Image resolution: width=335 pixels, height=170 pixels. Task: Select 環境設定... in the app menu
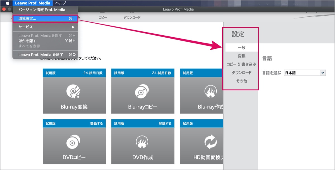click(x=45, y=19)
